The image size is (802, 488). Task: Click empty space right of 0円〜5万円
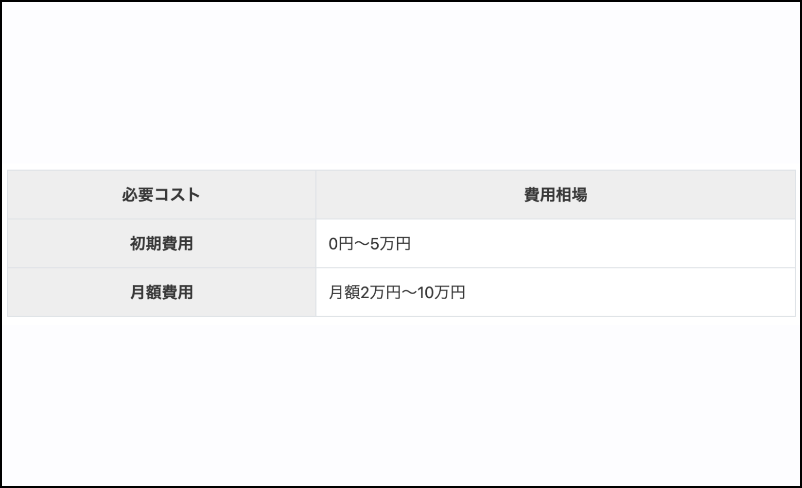click(603, 244)
